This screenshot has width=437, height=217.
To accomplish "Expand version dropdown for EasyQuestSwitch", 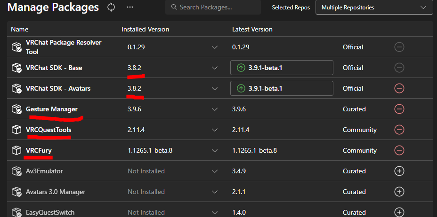I will click(214, 213).
